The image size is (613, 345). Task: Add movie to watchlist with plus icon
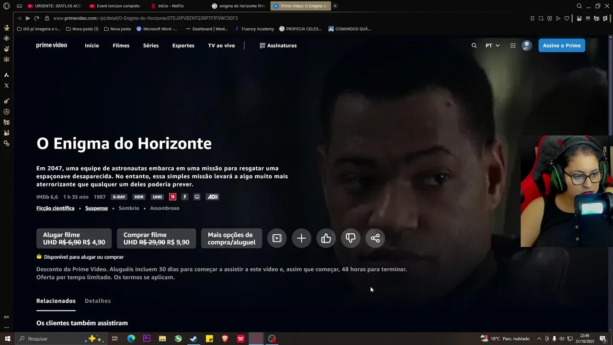tap(301, 238)
